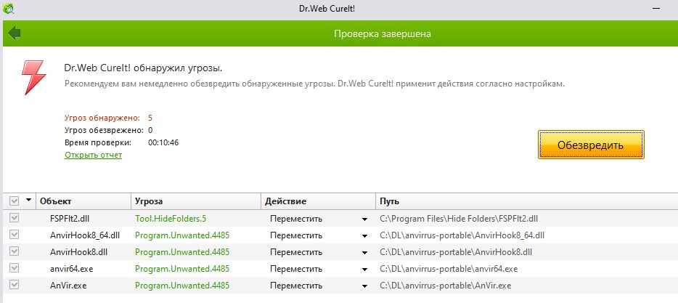Screen dimensions: 678x303
Task: Click Program.Unwanted.4485 threat for AnvirHook8_64.dll
Action: [182, 235]
